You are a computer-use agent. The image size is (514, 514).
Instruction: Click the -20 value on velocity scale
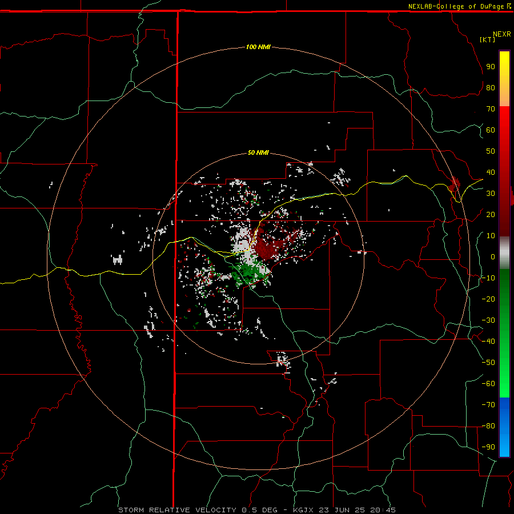point(488,299)
